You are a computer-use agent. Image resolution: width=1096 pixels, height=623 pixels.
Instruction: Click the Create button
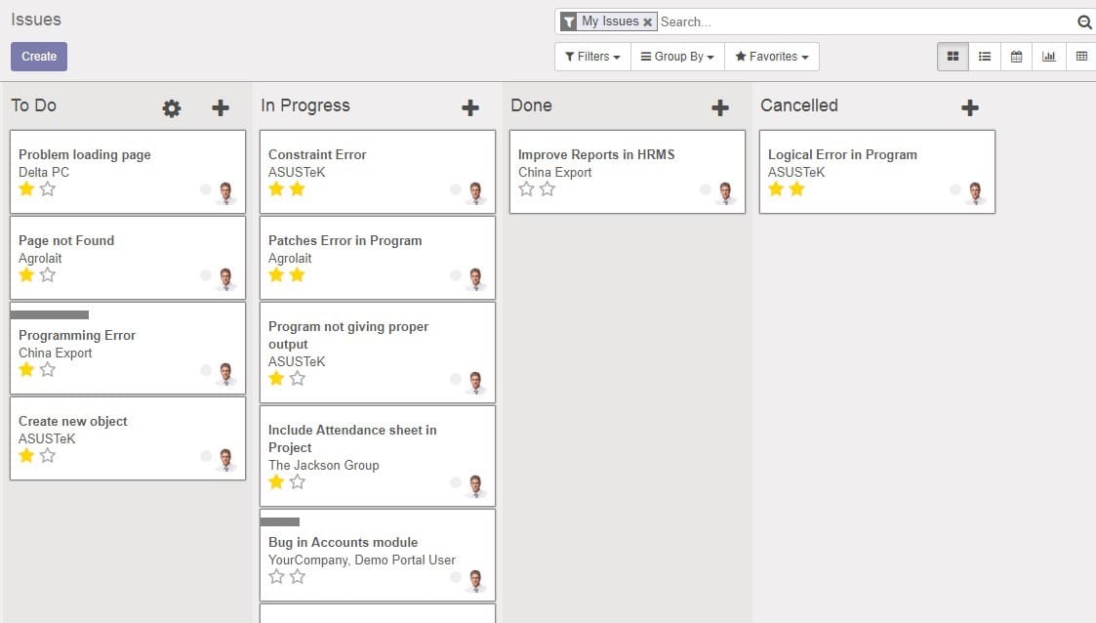point(39,57)
